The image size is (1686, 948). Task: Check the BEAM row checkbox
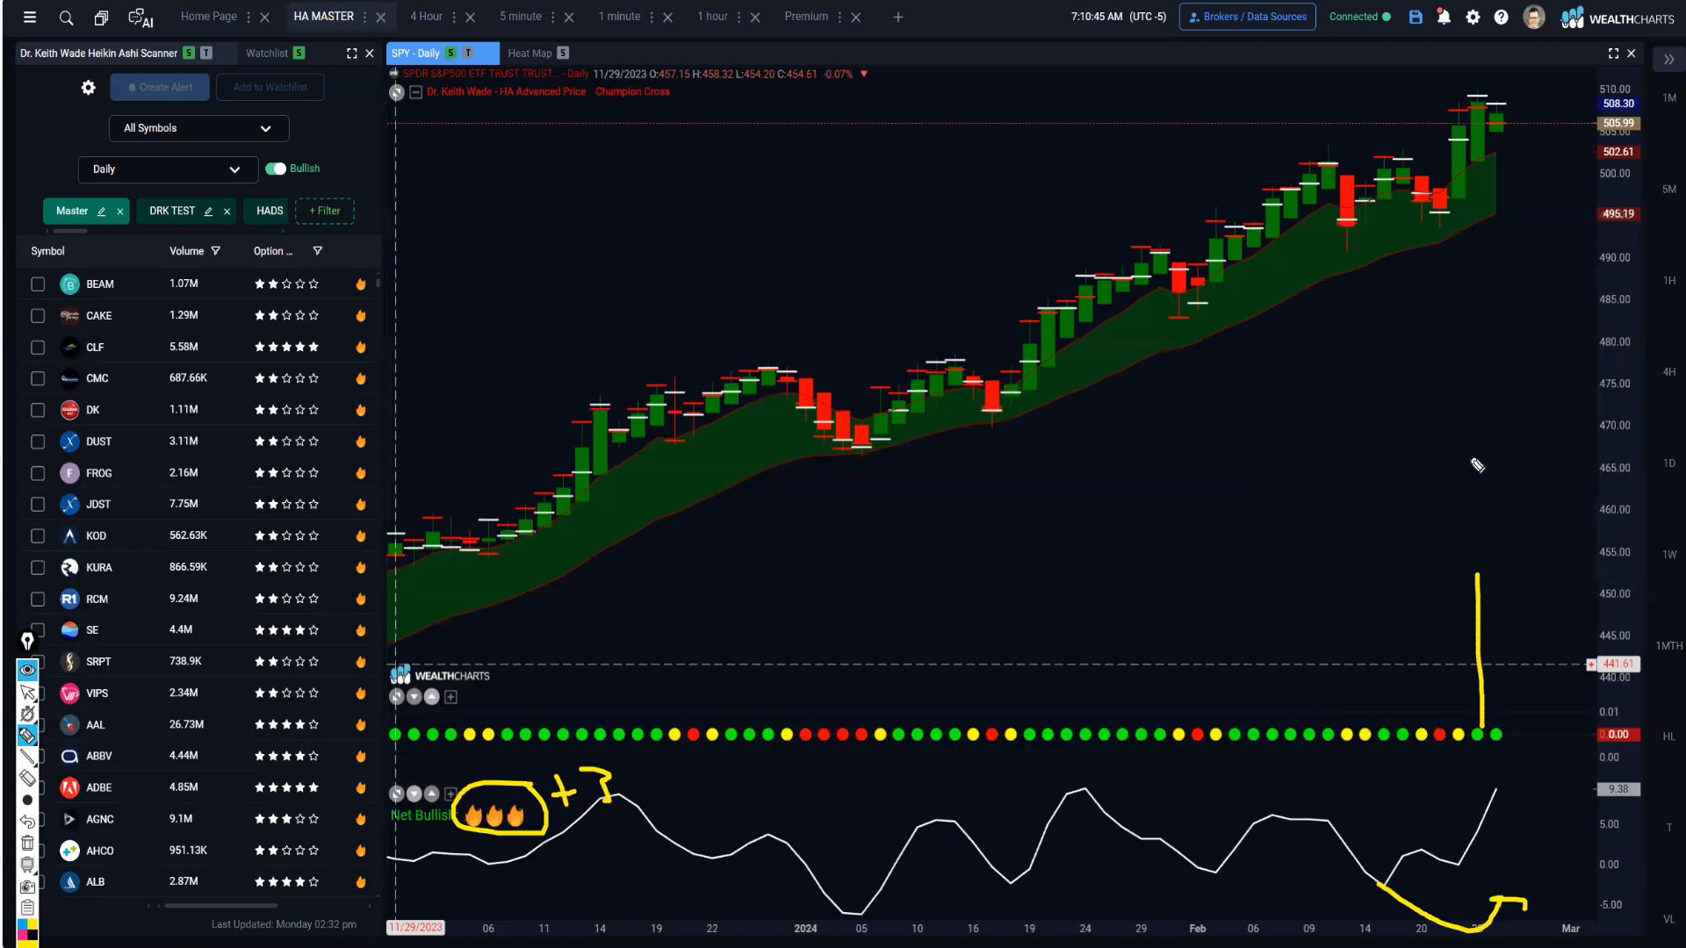pyautogui.click(x=38, y=284)
